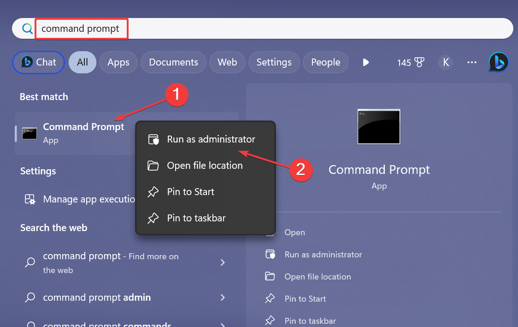Image resolution: width=518 pixels, height=327 pixels.
Task: Click the large Command Prompt preview thumbnail
Action: pyautogui.click(x=379, y=127)
